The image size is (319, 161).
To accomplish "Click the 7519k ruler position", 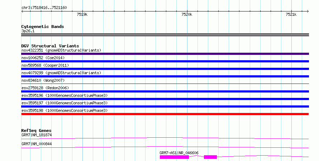I will click(82, 14).
